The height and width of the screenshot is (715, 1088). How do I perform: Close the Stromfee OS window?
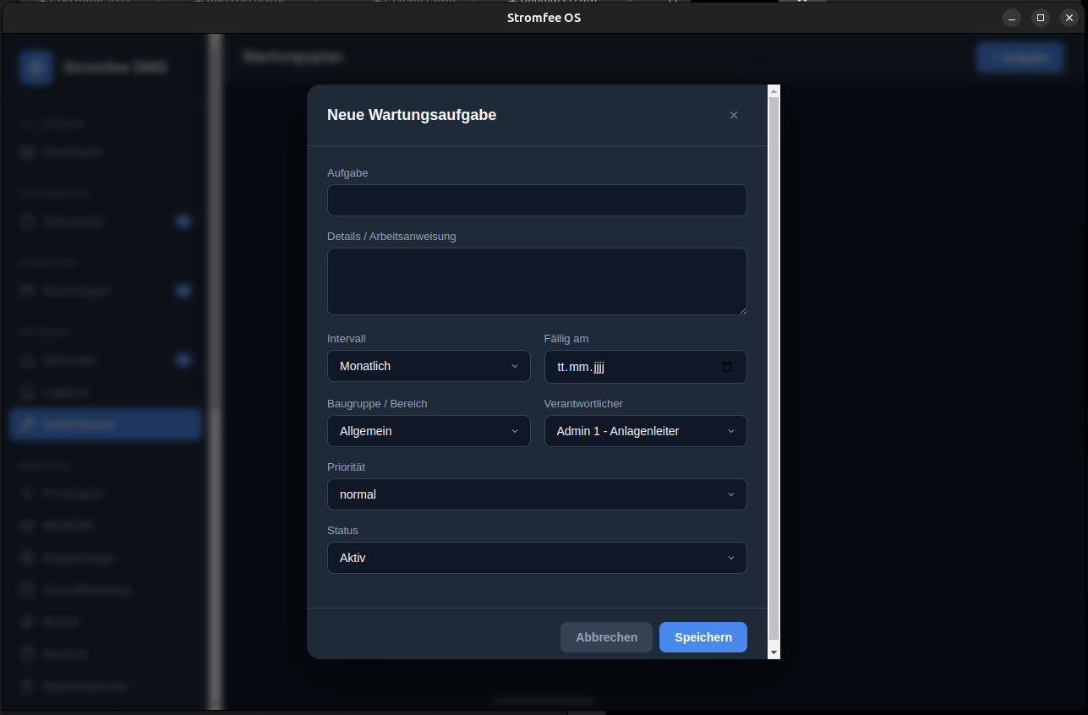(1069, 18)
